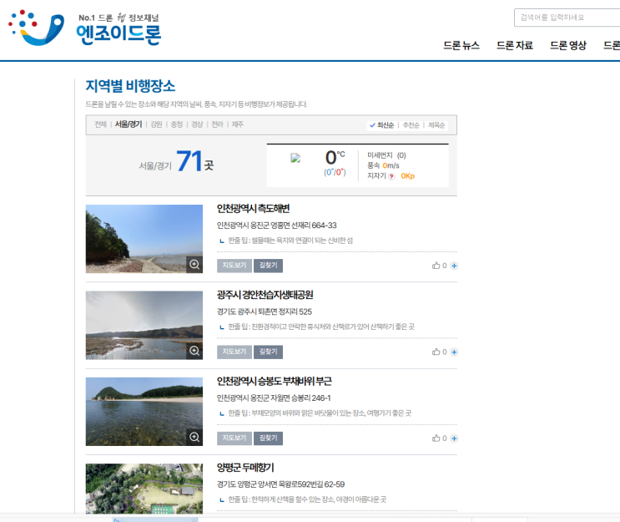Switch to the 경상 region tab

[x=197, y=124]
